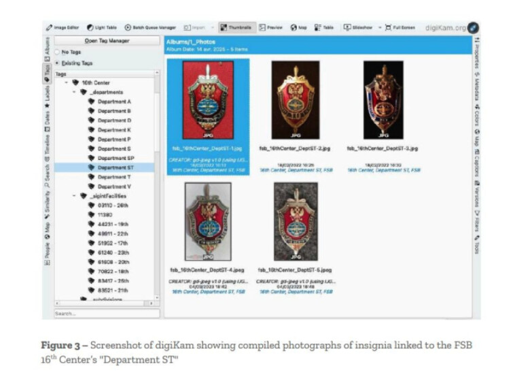Enter Full Screen mode
The image size is (513, 373).
(x=400, y=27)
